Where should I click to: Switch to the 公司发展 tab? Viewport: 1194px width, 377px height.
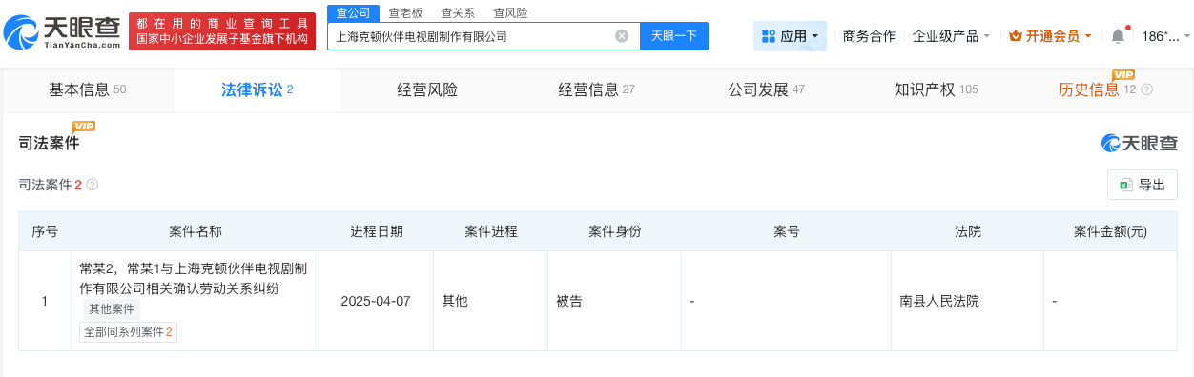coord(766,89)
